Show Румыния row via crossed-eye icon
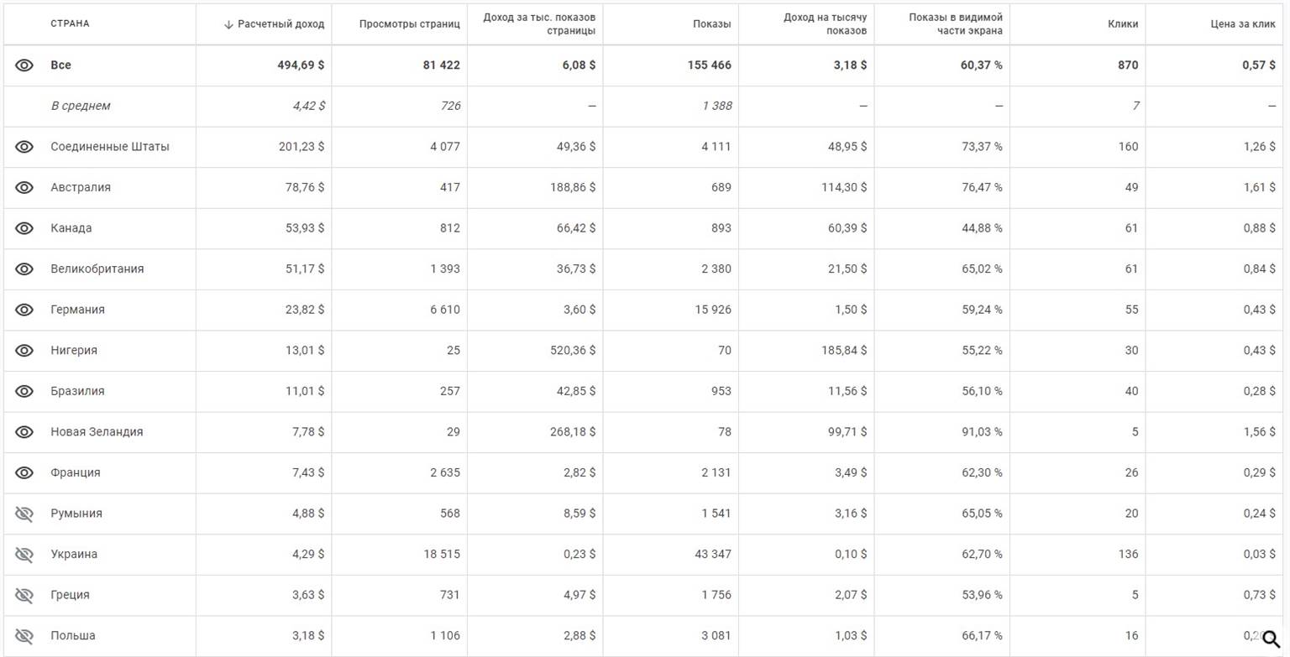Image resolution: width=1290 pixels, height=657 pixels. (x=24, y=514)
